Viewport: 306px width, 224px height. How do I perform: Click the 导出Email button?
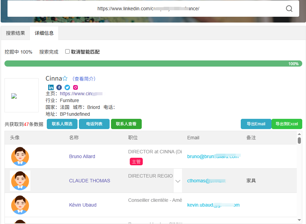point(256,124)
